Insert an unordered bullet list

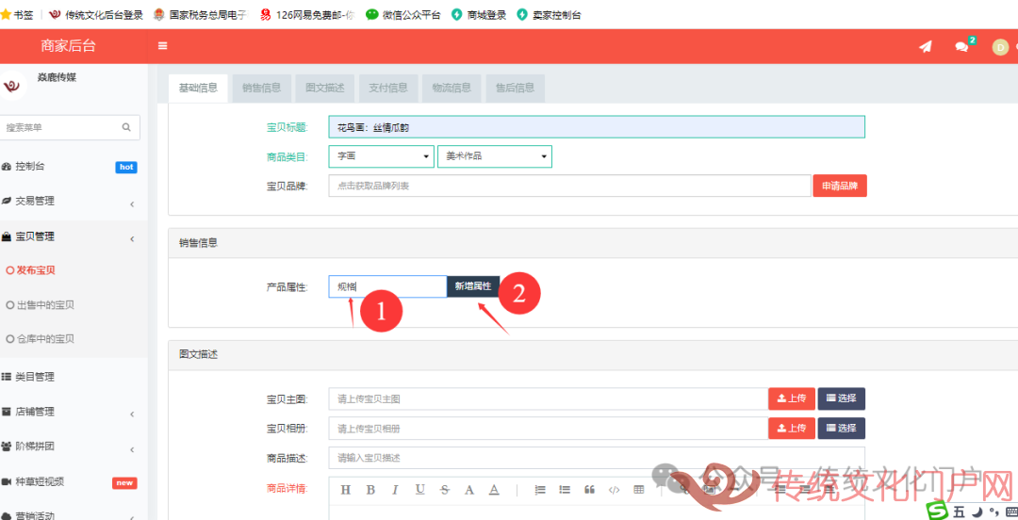565,490
